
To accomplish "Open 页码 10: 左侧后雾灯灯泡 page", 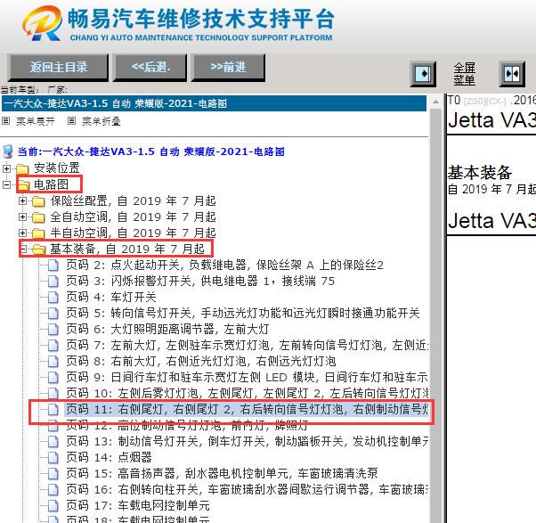I will (247, 393).
